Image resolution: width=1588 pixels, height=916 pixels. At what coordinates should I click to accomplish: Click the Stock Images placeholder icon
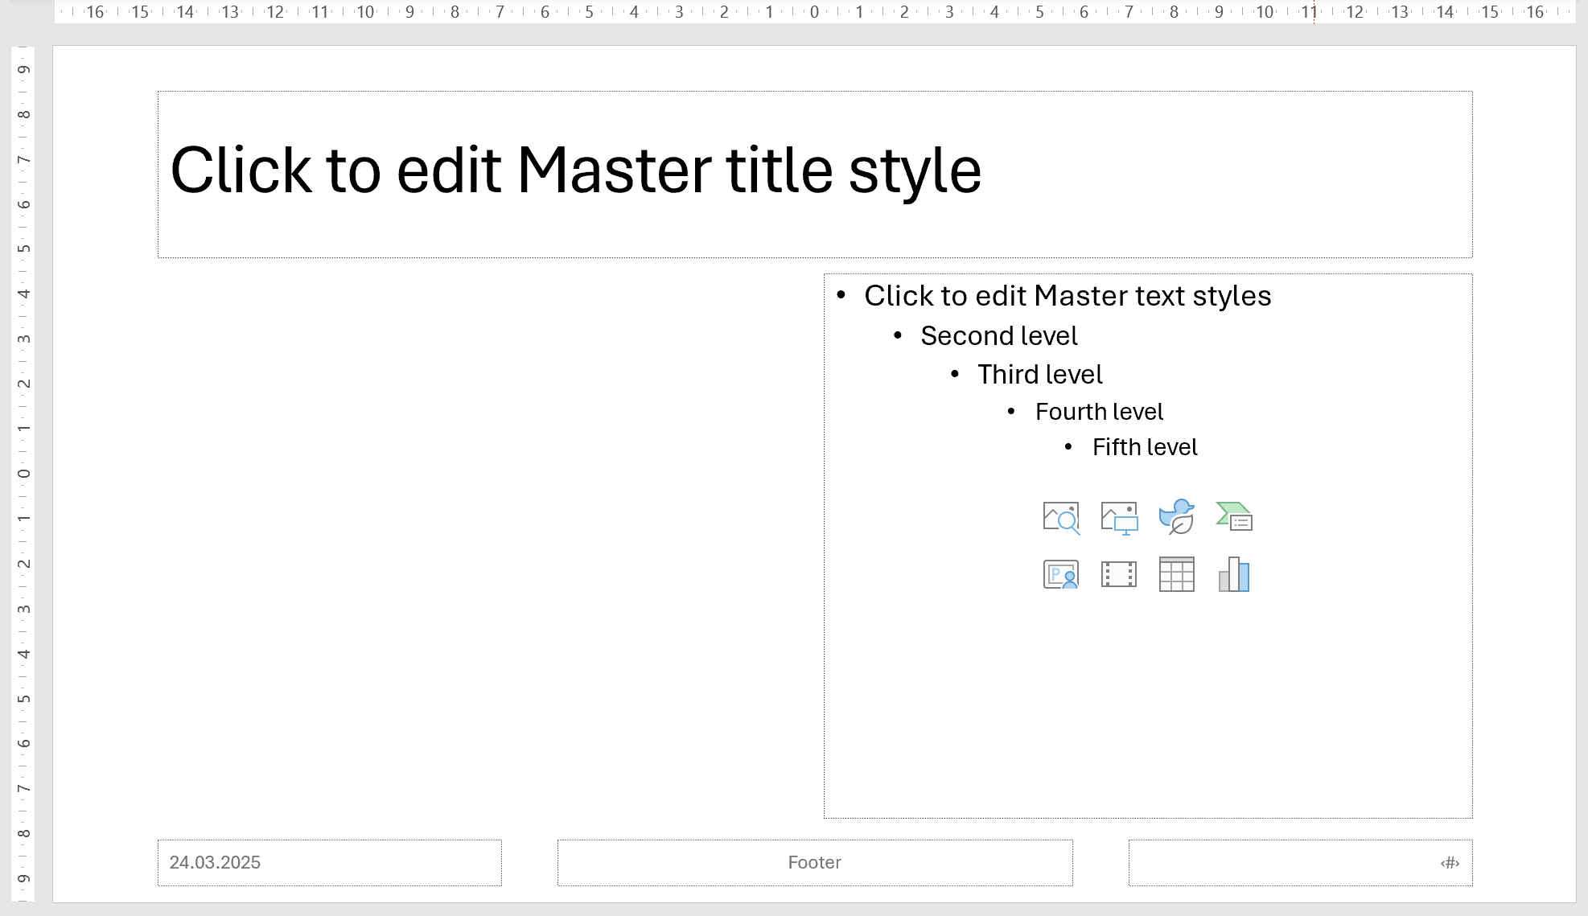click(x=1060, y=518)
